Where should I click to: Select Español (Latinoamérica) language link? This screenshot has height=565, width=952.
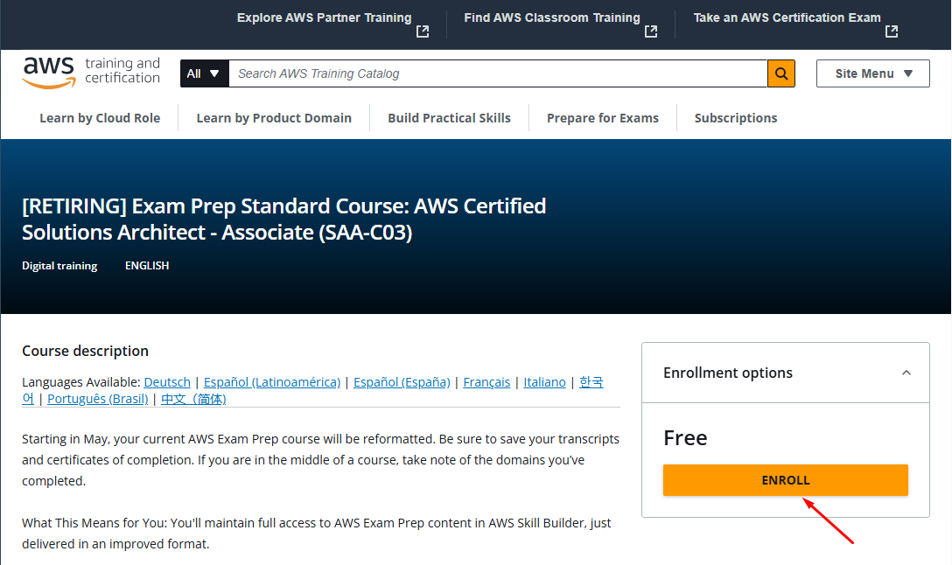click(272, 382)
